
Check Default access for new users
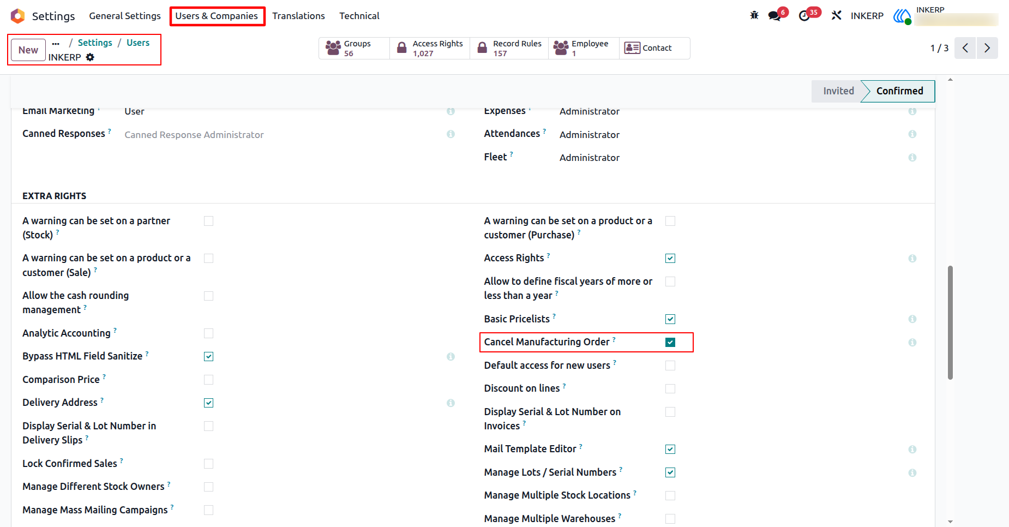click(x=670, y=366)
